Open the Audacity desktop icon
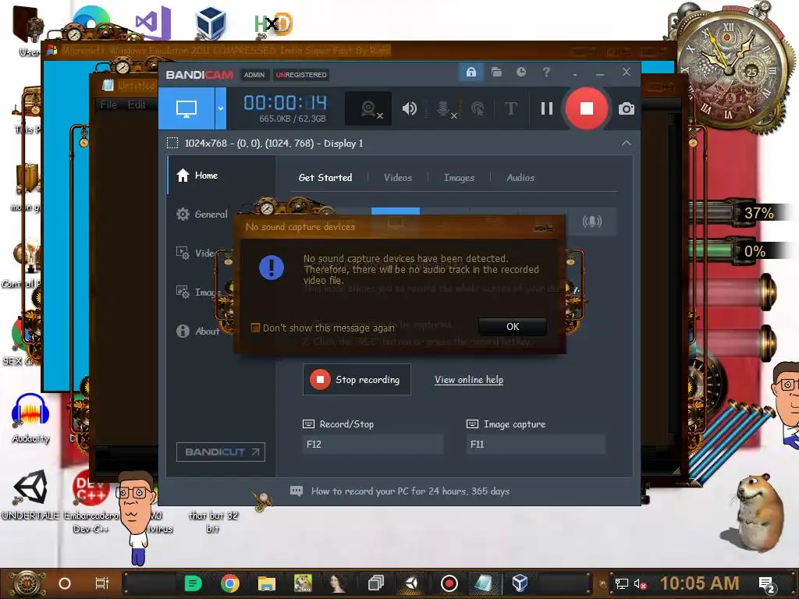This screenshot has height=599, width=799. (x=30, y=419)
